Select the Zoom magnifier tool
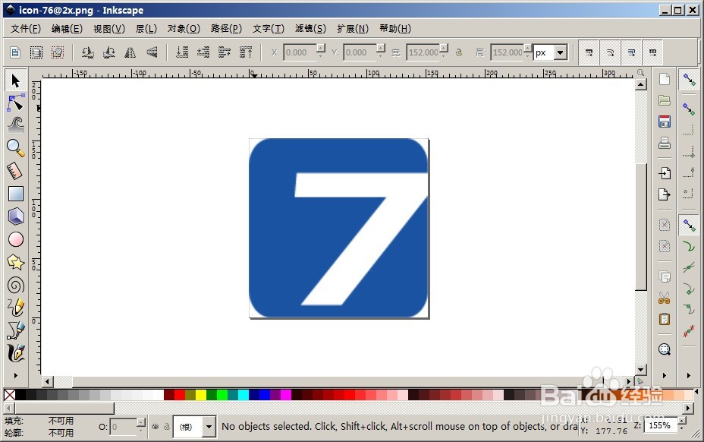704x442 pixels. coord(16,148)
